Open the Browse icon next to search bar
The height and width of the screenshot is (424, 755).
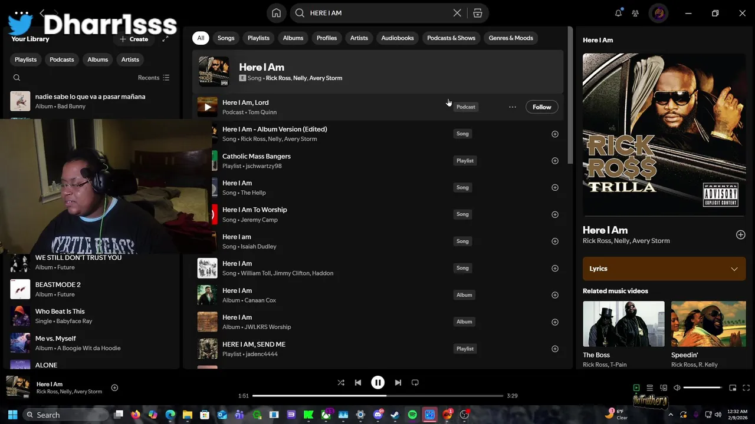[x=478, y=13]
